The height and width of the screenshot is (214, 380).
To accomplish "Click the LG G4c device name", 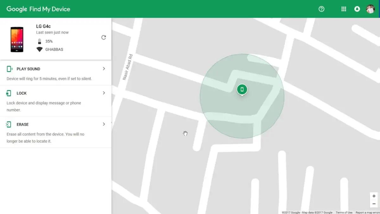I will (x=43, y=26).
